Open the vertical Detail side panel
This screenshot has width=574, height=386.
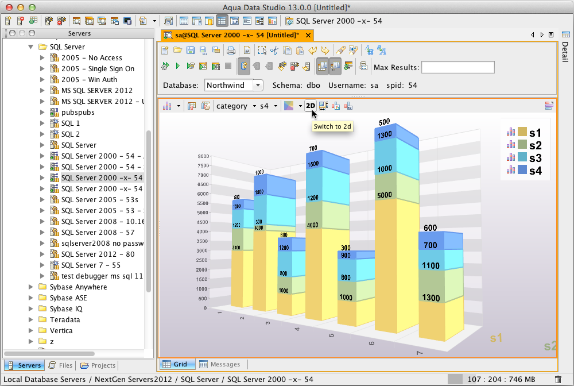point(565,52)
